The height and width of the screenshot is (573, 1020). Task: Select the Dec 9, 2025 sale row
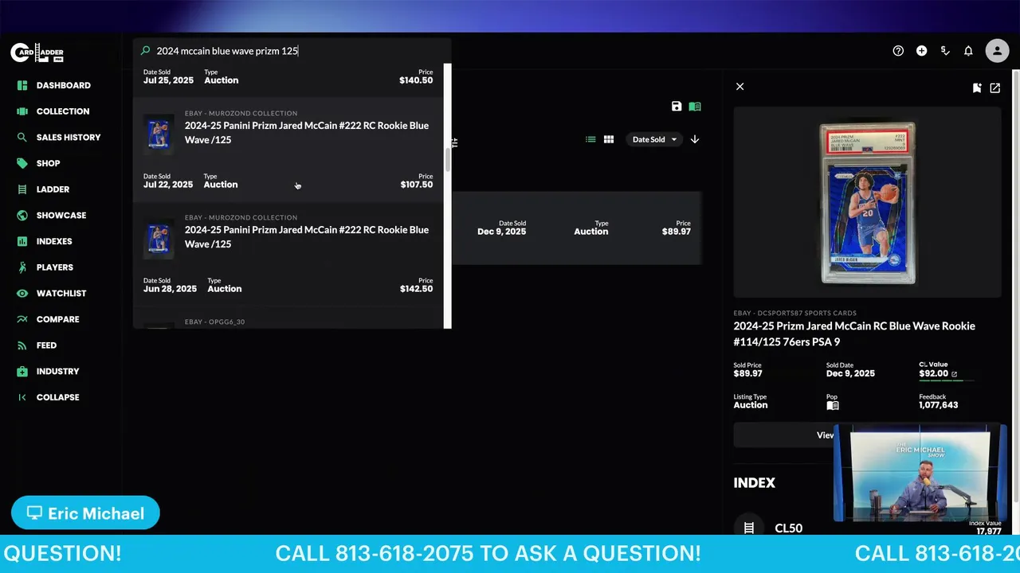[x=576, y=228]
